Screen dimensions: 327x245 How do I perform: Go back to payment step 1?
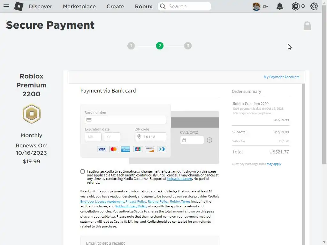(131, 46)
